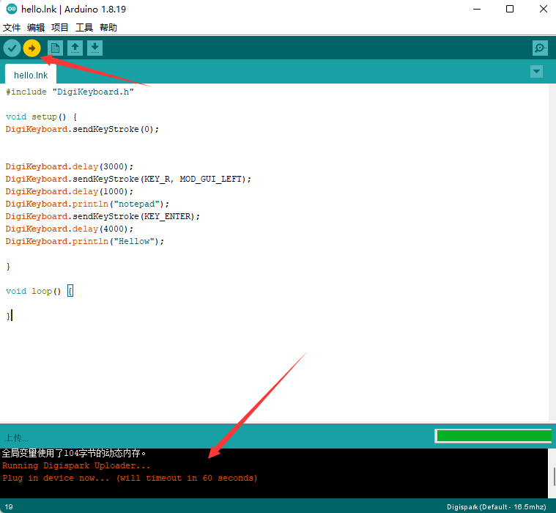The width and height of the screenshot is (556, 513).
Task: Click the sendKeyStroke(KEY_R, MOD_GUI_LEFT) line
Action: (x=128, y=179)
